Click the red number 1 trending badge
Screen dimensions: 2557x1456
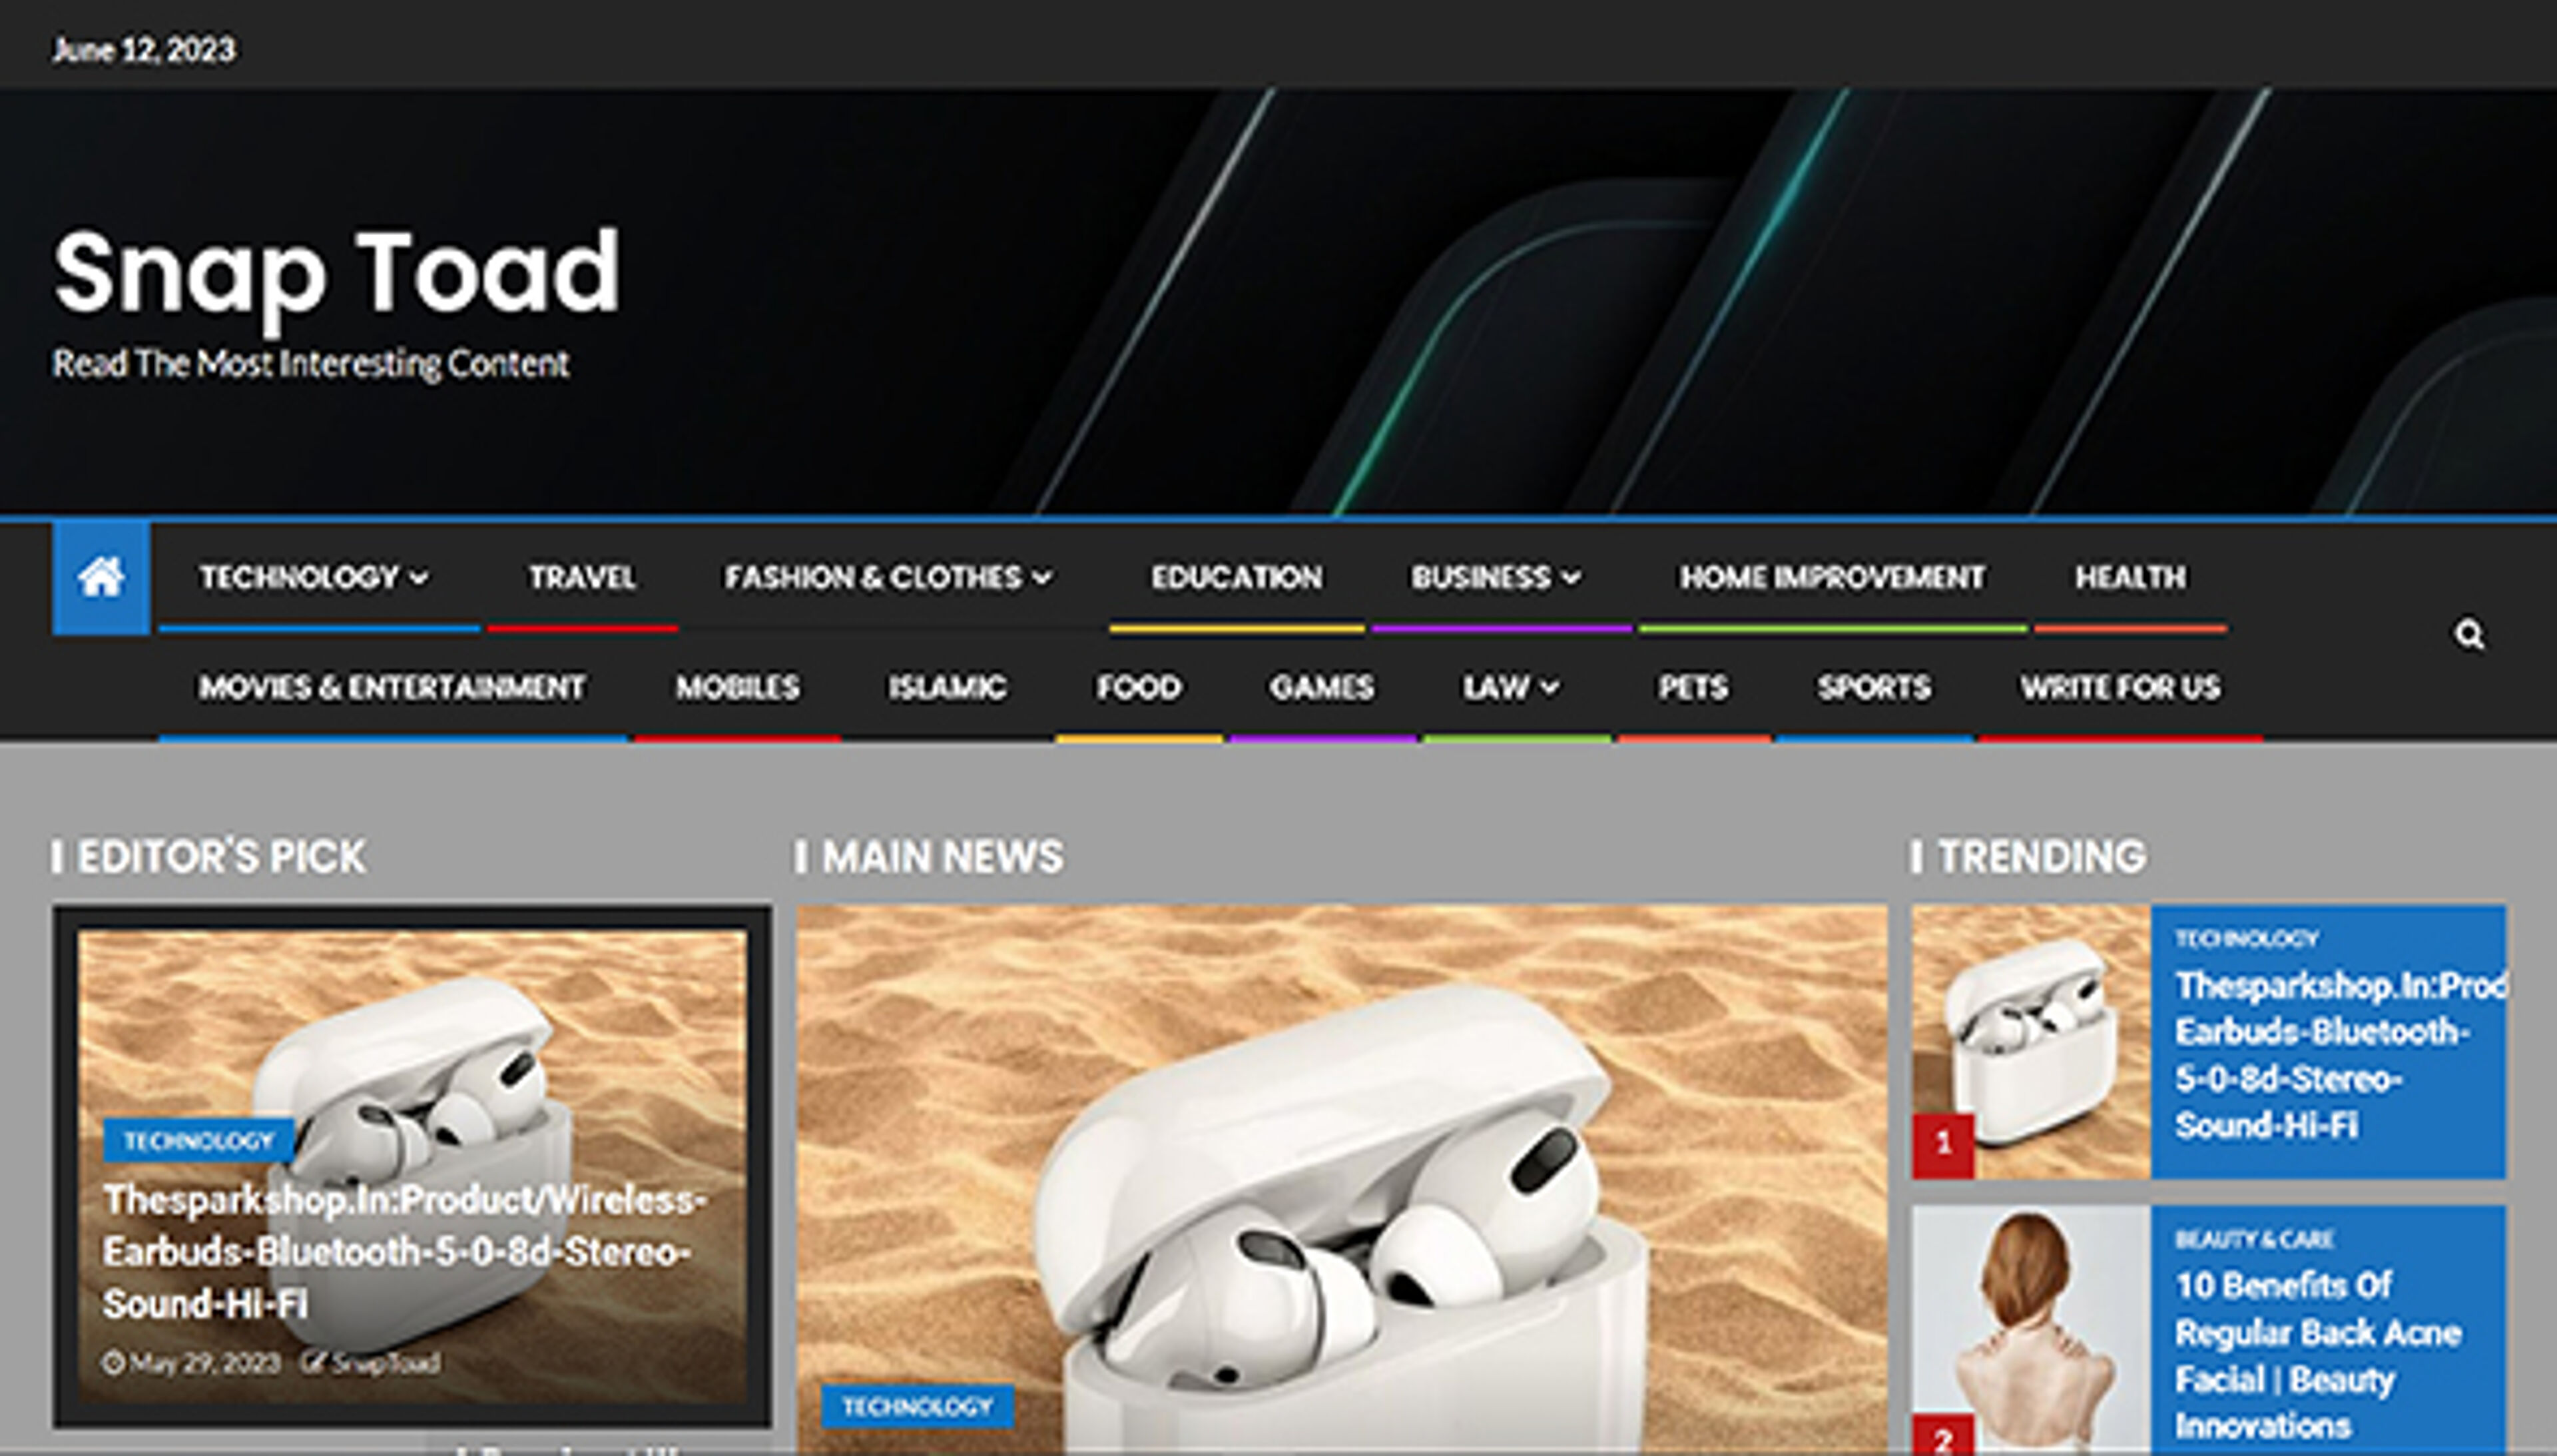pos(1942,1143)
